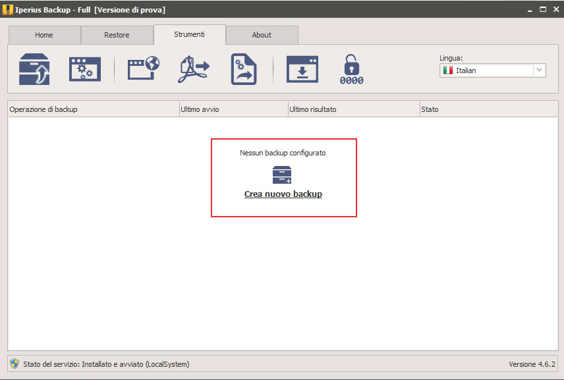Select the Strumenti tab
This screenshot has height=380, width=564.
(x=190, y=34)
